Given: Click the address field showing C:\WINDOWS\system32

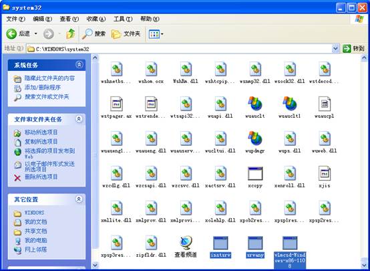Looking at the screenshot, I should point(180,49).
